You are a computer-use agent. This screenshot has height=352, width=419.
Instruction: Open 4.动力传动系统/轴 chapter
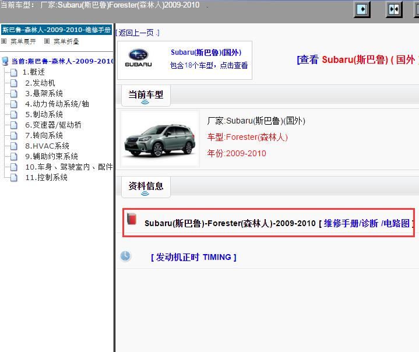click(x=57, y=104)
